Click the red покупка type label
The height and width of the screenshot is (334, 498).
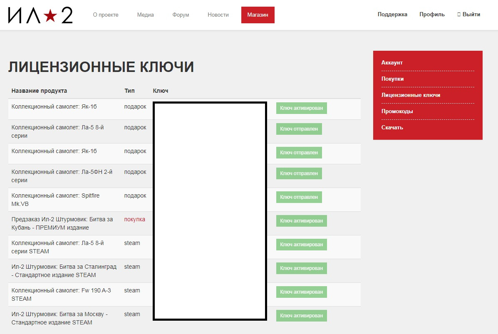click(135, 219)
